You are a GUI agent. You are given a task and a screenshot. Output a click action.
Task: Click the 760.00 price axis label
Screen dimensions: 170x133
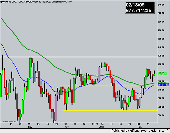pyautogui.click(x=161, y=39)
